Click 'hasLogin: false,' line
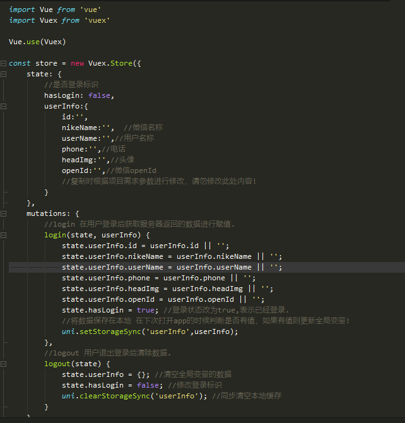405x423 pixels. point(79,95)
